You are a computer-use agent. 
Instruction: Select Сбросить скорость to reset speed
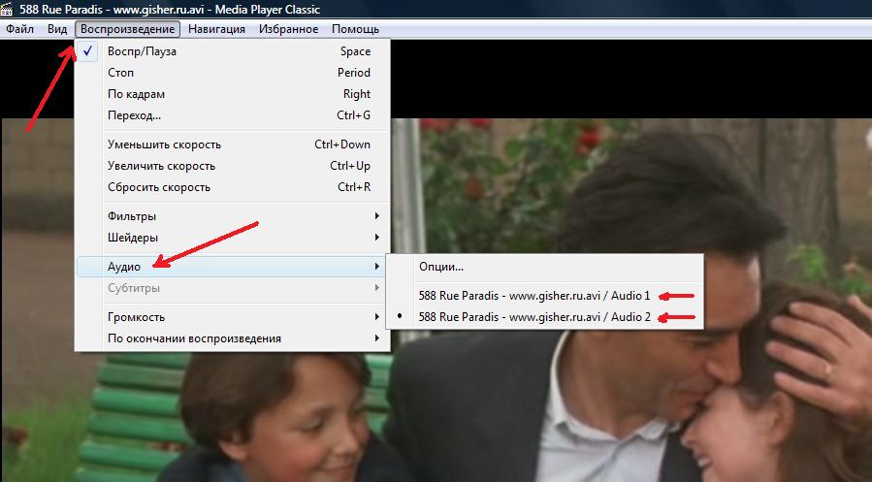pos(158,187)
